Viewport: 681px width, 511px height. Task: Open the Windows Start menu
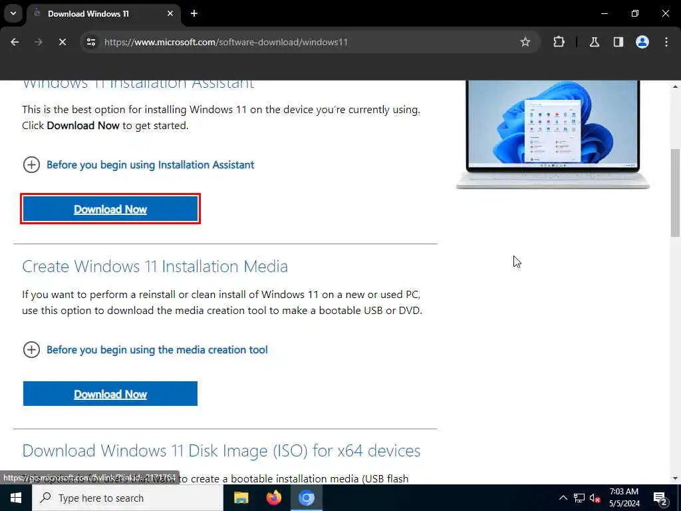pos(16,498)
